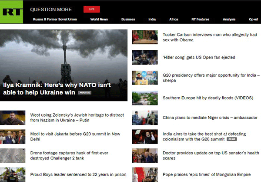Open US senator's health scares article
The image size is (261, 183).
click(211, 155)
